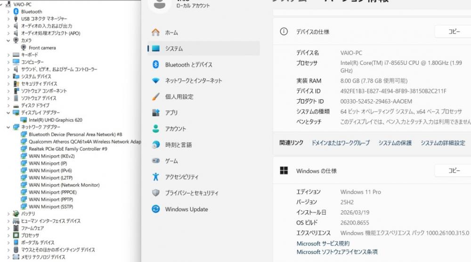Click the ゲーム controller icon

(x=155, y=160)
